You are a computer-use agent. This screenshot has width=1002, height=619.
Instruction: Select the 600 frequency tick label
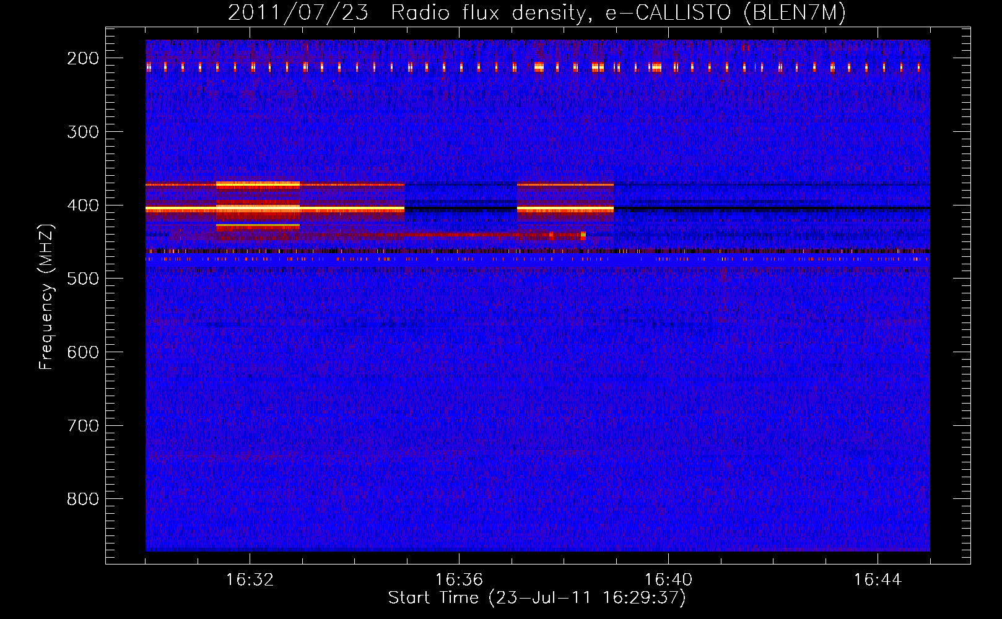83,352
